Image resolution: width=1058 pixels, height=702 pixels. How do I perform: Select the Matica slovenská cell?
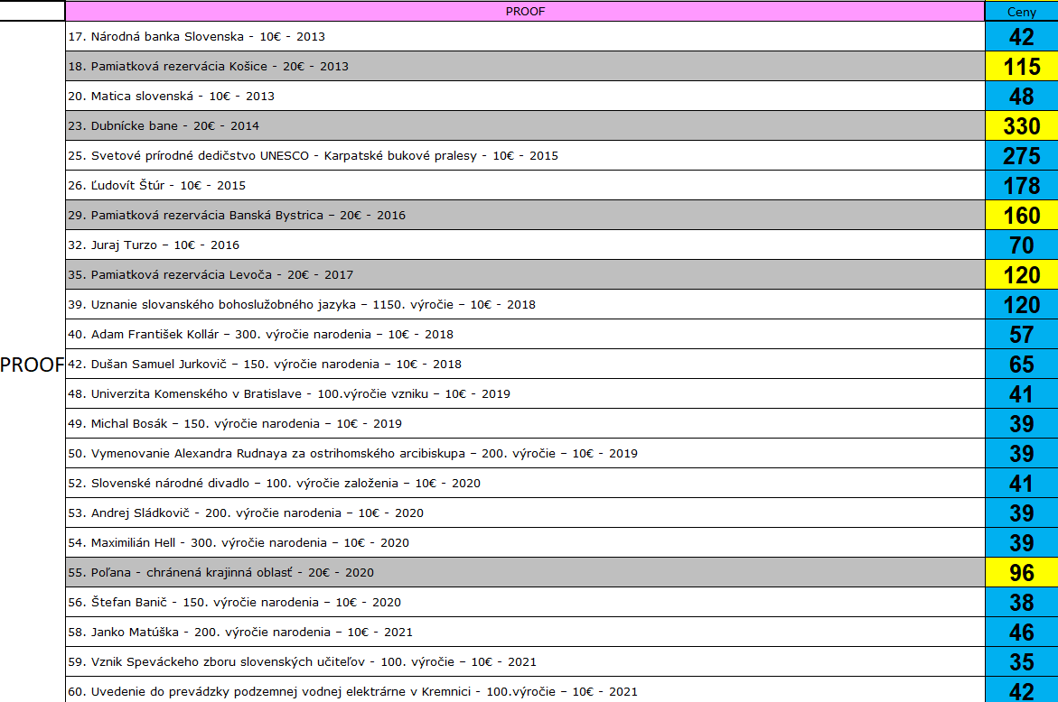click(x=361, y=96)
